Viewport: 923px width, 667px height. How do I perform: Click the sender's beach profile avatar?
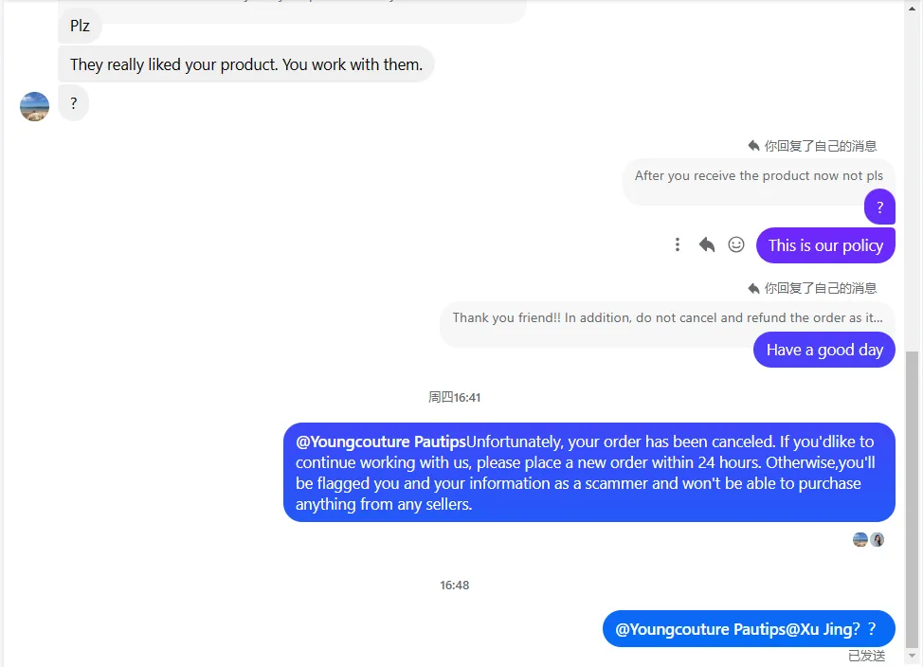click(x=34, y=106)
